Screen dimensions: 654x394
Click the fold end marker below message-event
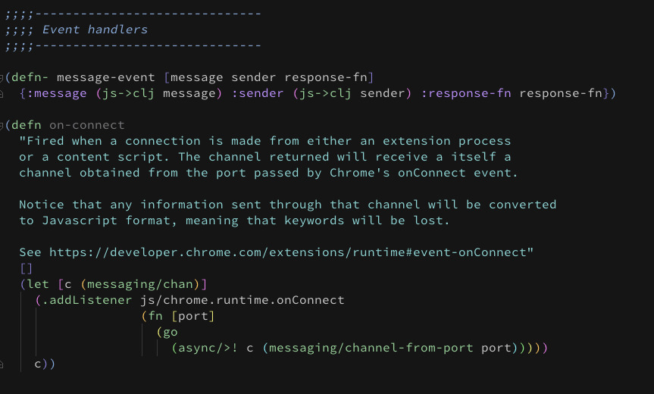[x=3, y=94]
